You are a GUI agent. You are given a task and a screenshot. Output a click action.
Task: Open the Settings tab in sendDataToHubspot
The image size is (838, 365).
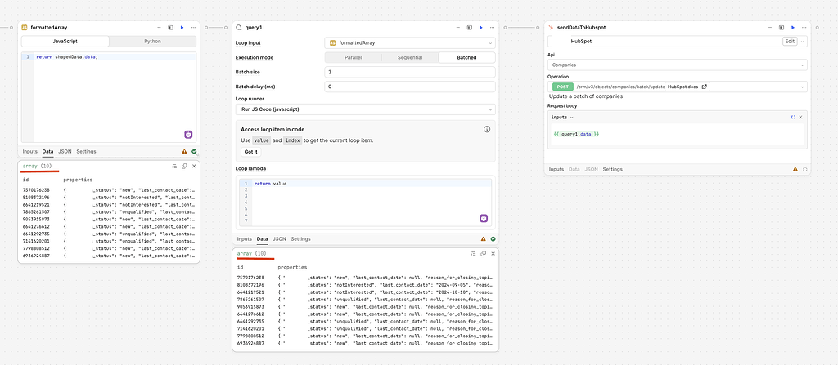pyautogui.click(x=612, y=169)
